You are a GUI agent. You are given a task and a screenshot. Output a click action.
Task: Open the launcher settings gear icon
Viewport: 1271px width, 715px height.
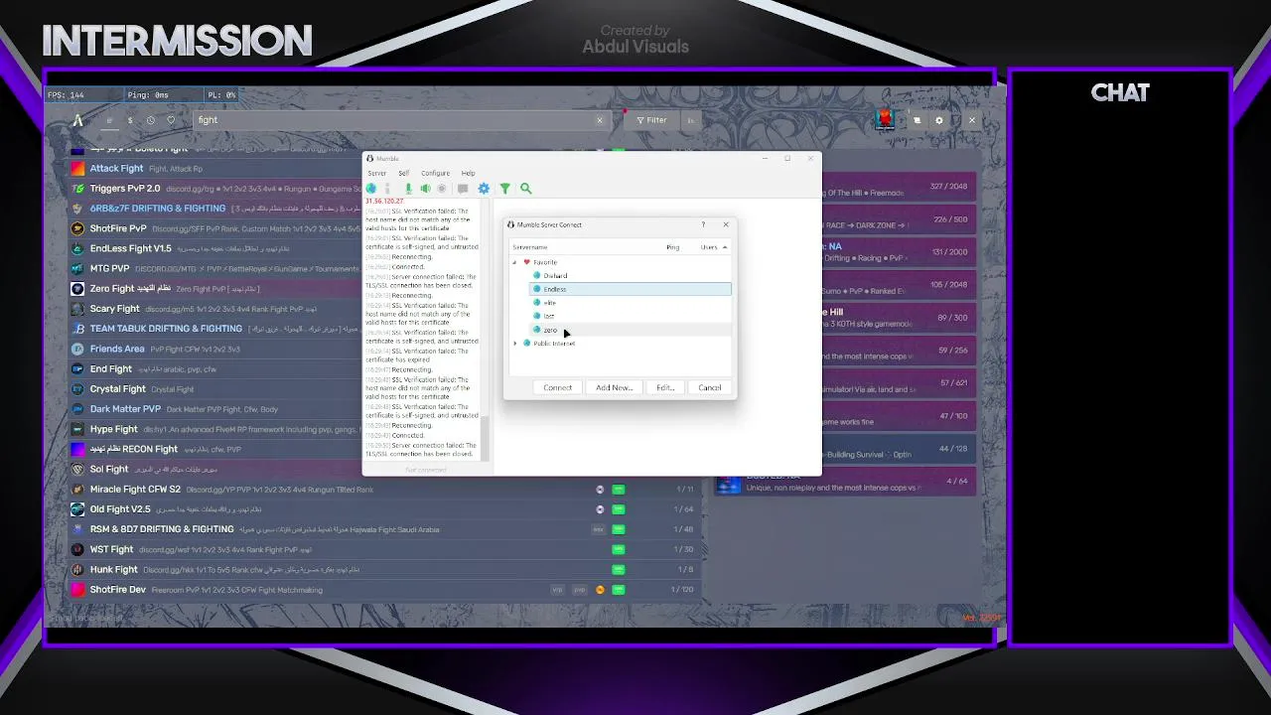pyautogui.click(x=939, y=120)
